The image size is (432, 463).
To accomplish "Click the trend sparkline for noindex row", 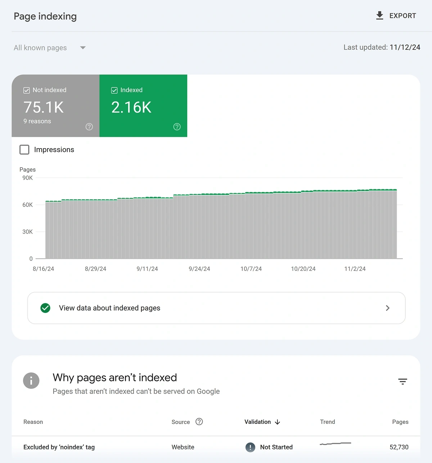I will tap(335, 444).
